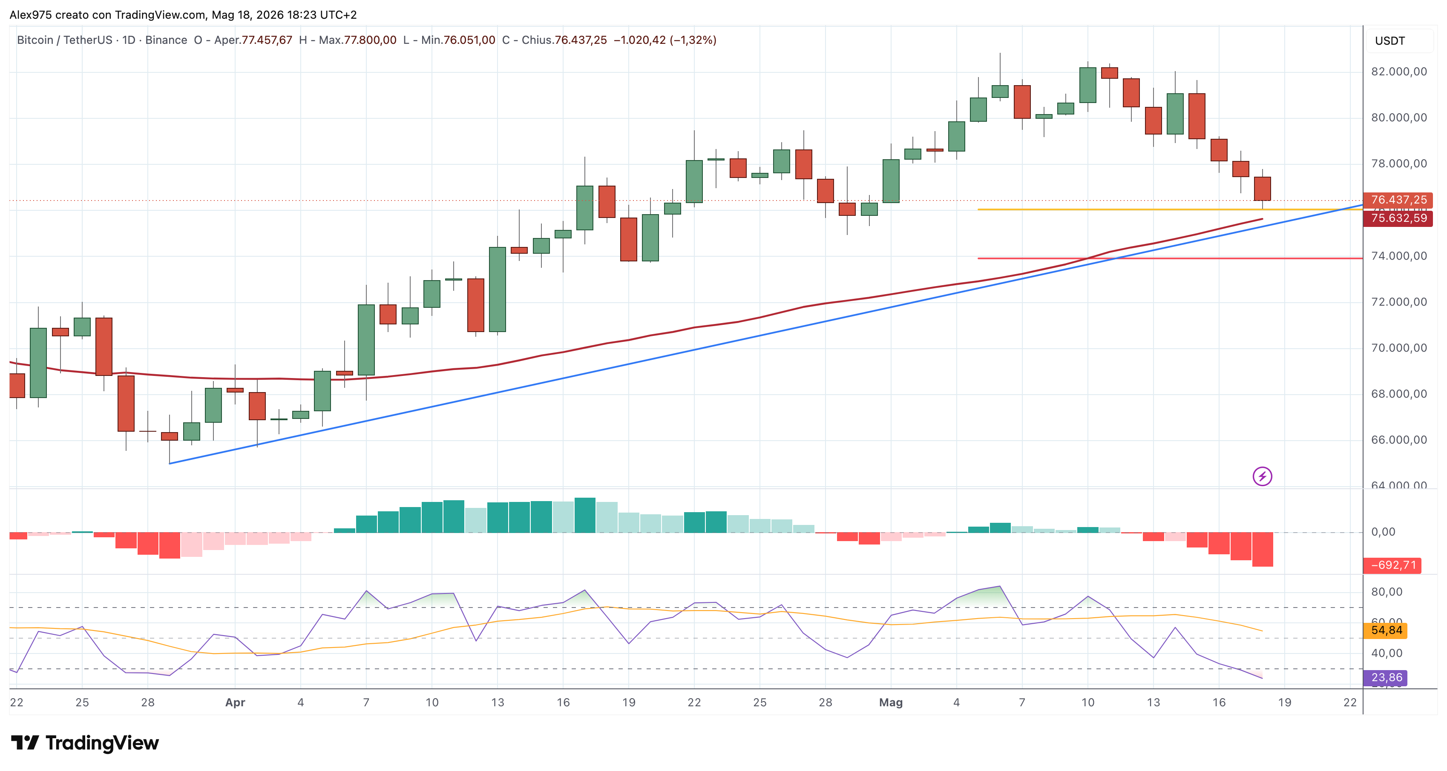1447x771 pixels.
Task: Click the 80.000,00 price axis label
Action: 1399,118
